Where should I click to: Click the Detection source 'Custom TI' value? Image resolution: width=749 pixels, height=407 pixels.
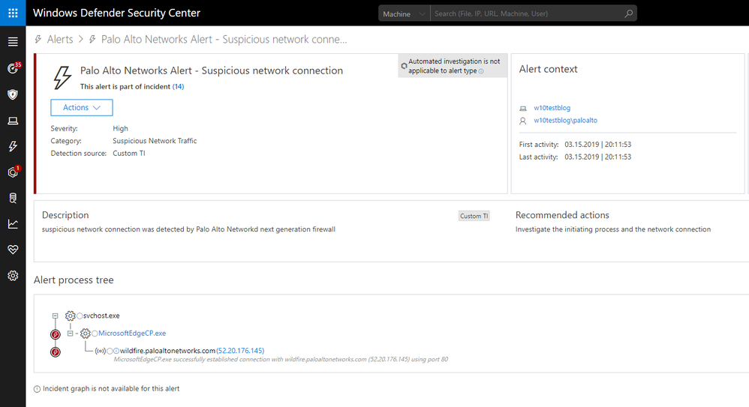[129, 153]
